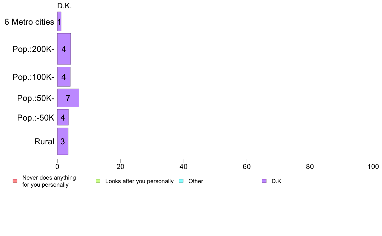Click the 'Never does anything for you personally' legend label

click(49, 181)
